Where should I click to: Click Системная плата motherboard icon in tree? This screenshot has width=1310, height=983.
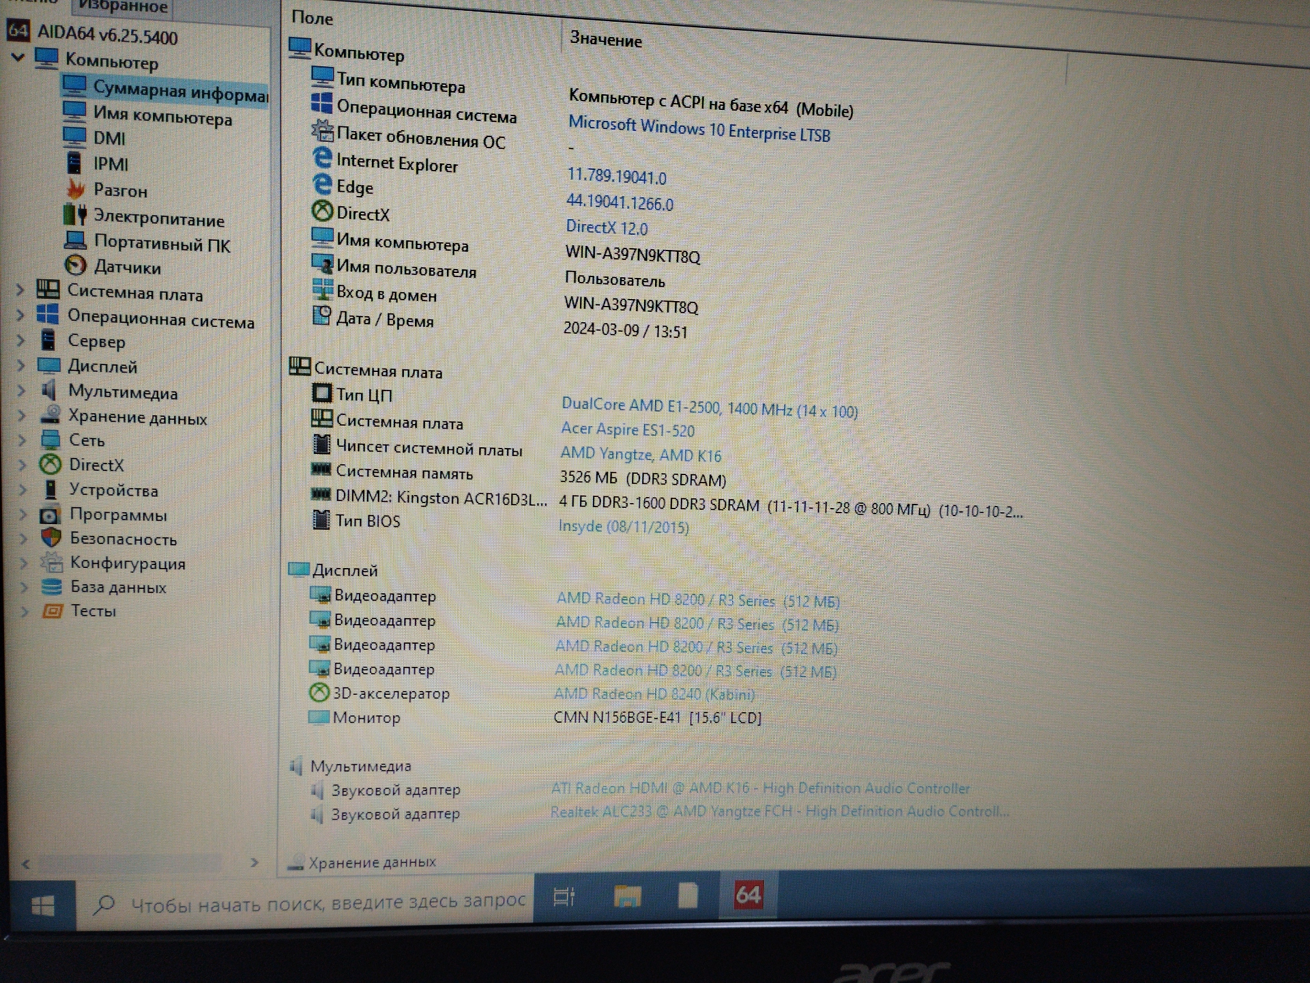[x=48, y=289]
